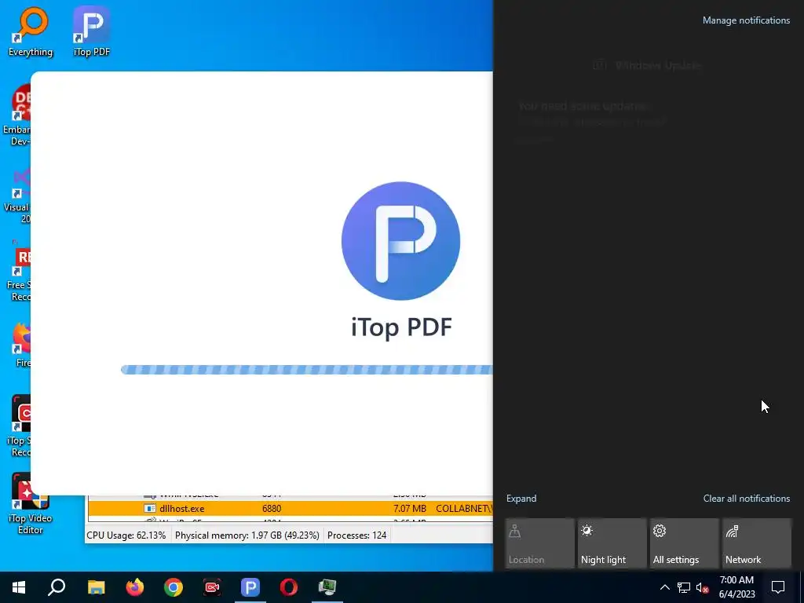Screen dimensions: 804x603
Task: Switch to the process monitor taskbar icon
Action: tap(327, 587)
